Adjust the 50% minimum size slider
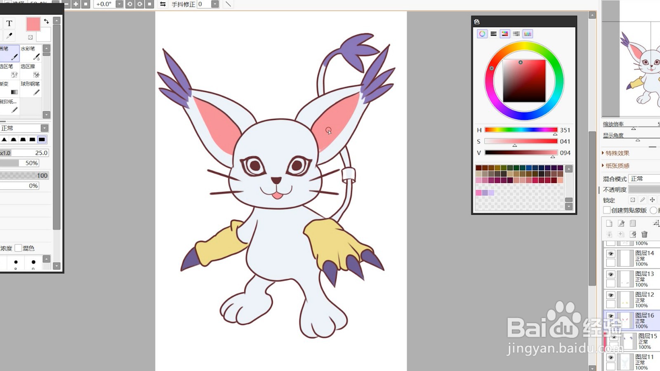The image size is (660, 371). coord(19,163)
